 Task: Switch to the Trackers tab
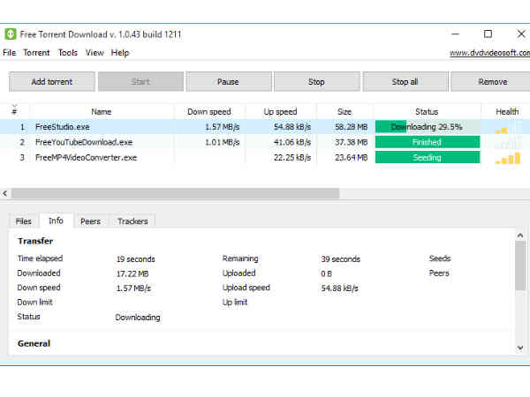point(132,221)
